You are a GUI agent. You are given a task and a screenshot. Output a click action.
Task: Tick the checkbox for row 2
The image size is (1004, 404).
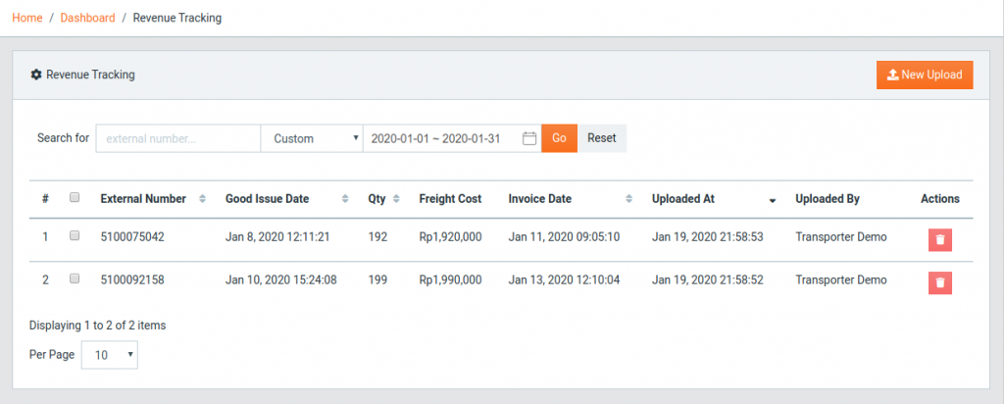tap(75, 278)
